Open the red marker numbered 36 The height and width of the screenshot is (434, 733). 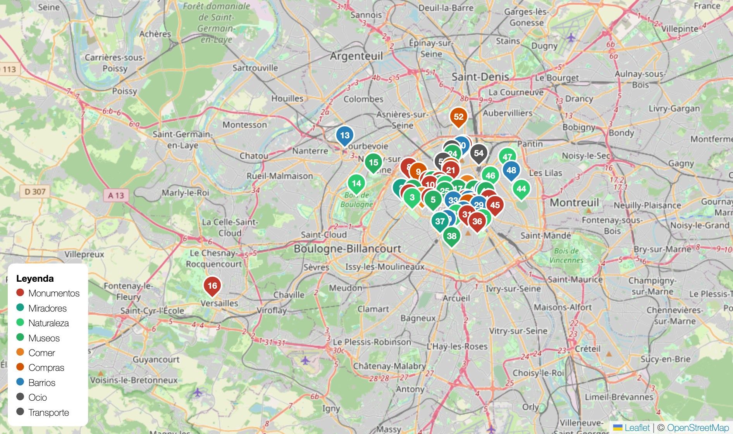click(477, 222)
